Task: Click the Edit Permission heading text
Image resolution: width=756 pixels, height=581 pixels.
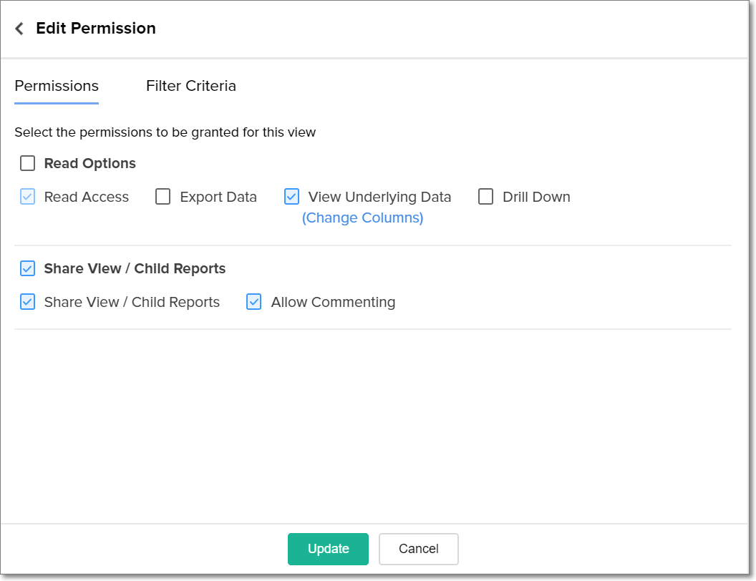Action: (96, 29)
